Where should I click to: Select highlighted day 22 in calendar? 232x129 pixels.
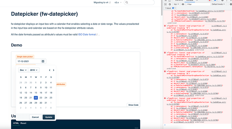coord(36,98)
